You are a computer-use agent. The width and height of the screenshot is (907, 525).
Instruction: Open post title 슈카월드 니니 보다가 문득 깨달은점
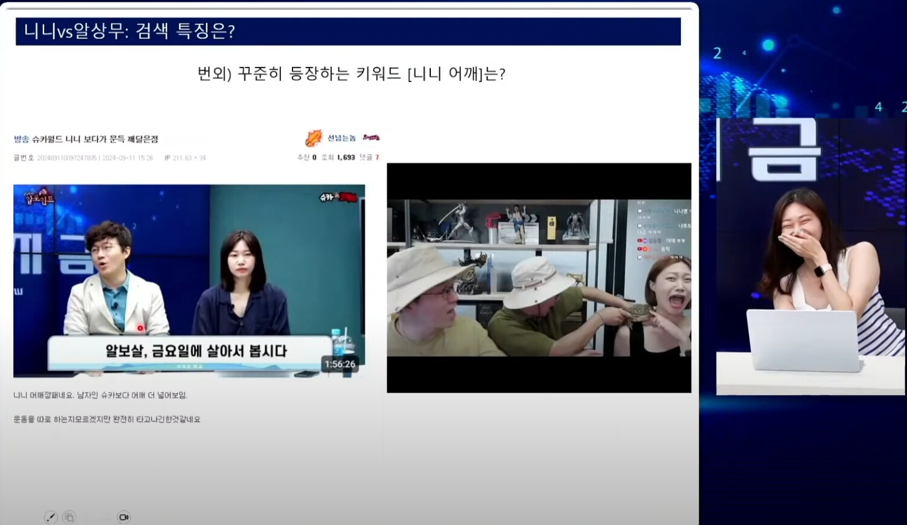pos(95,139)
